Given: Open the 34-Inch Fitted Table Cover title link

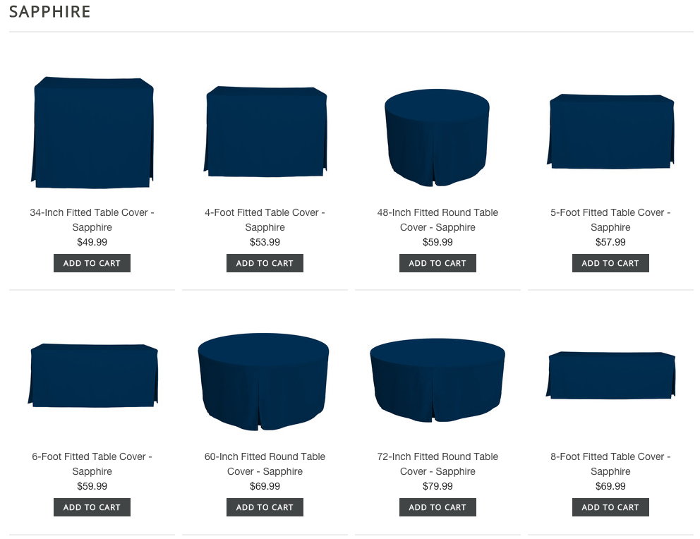Looking at the screenshot, I should [x=92, y=219].
